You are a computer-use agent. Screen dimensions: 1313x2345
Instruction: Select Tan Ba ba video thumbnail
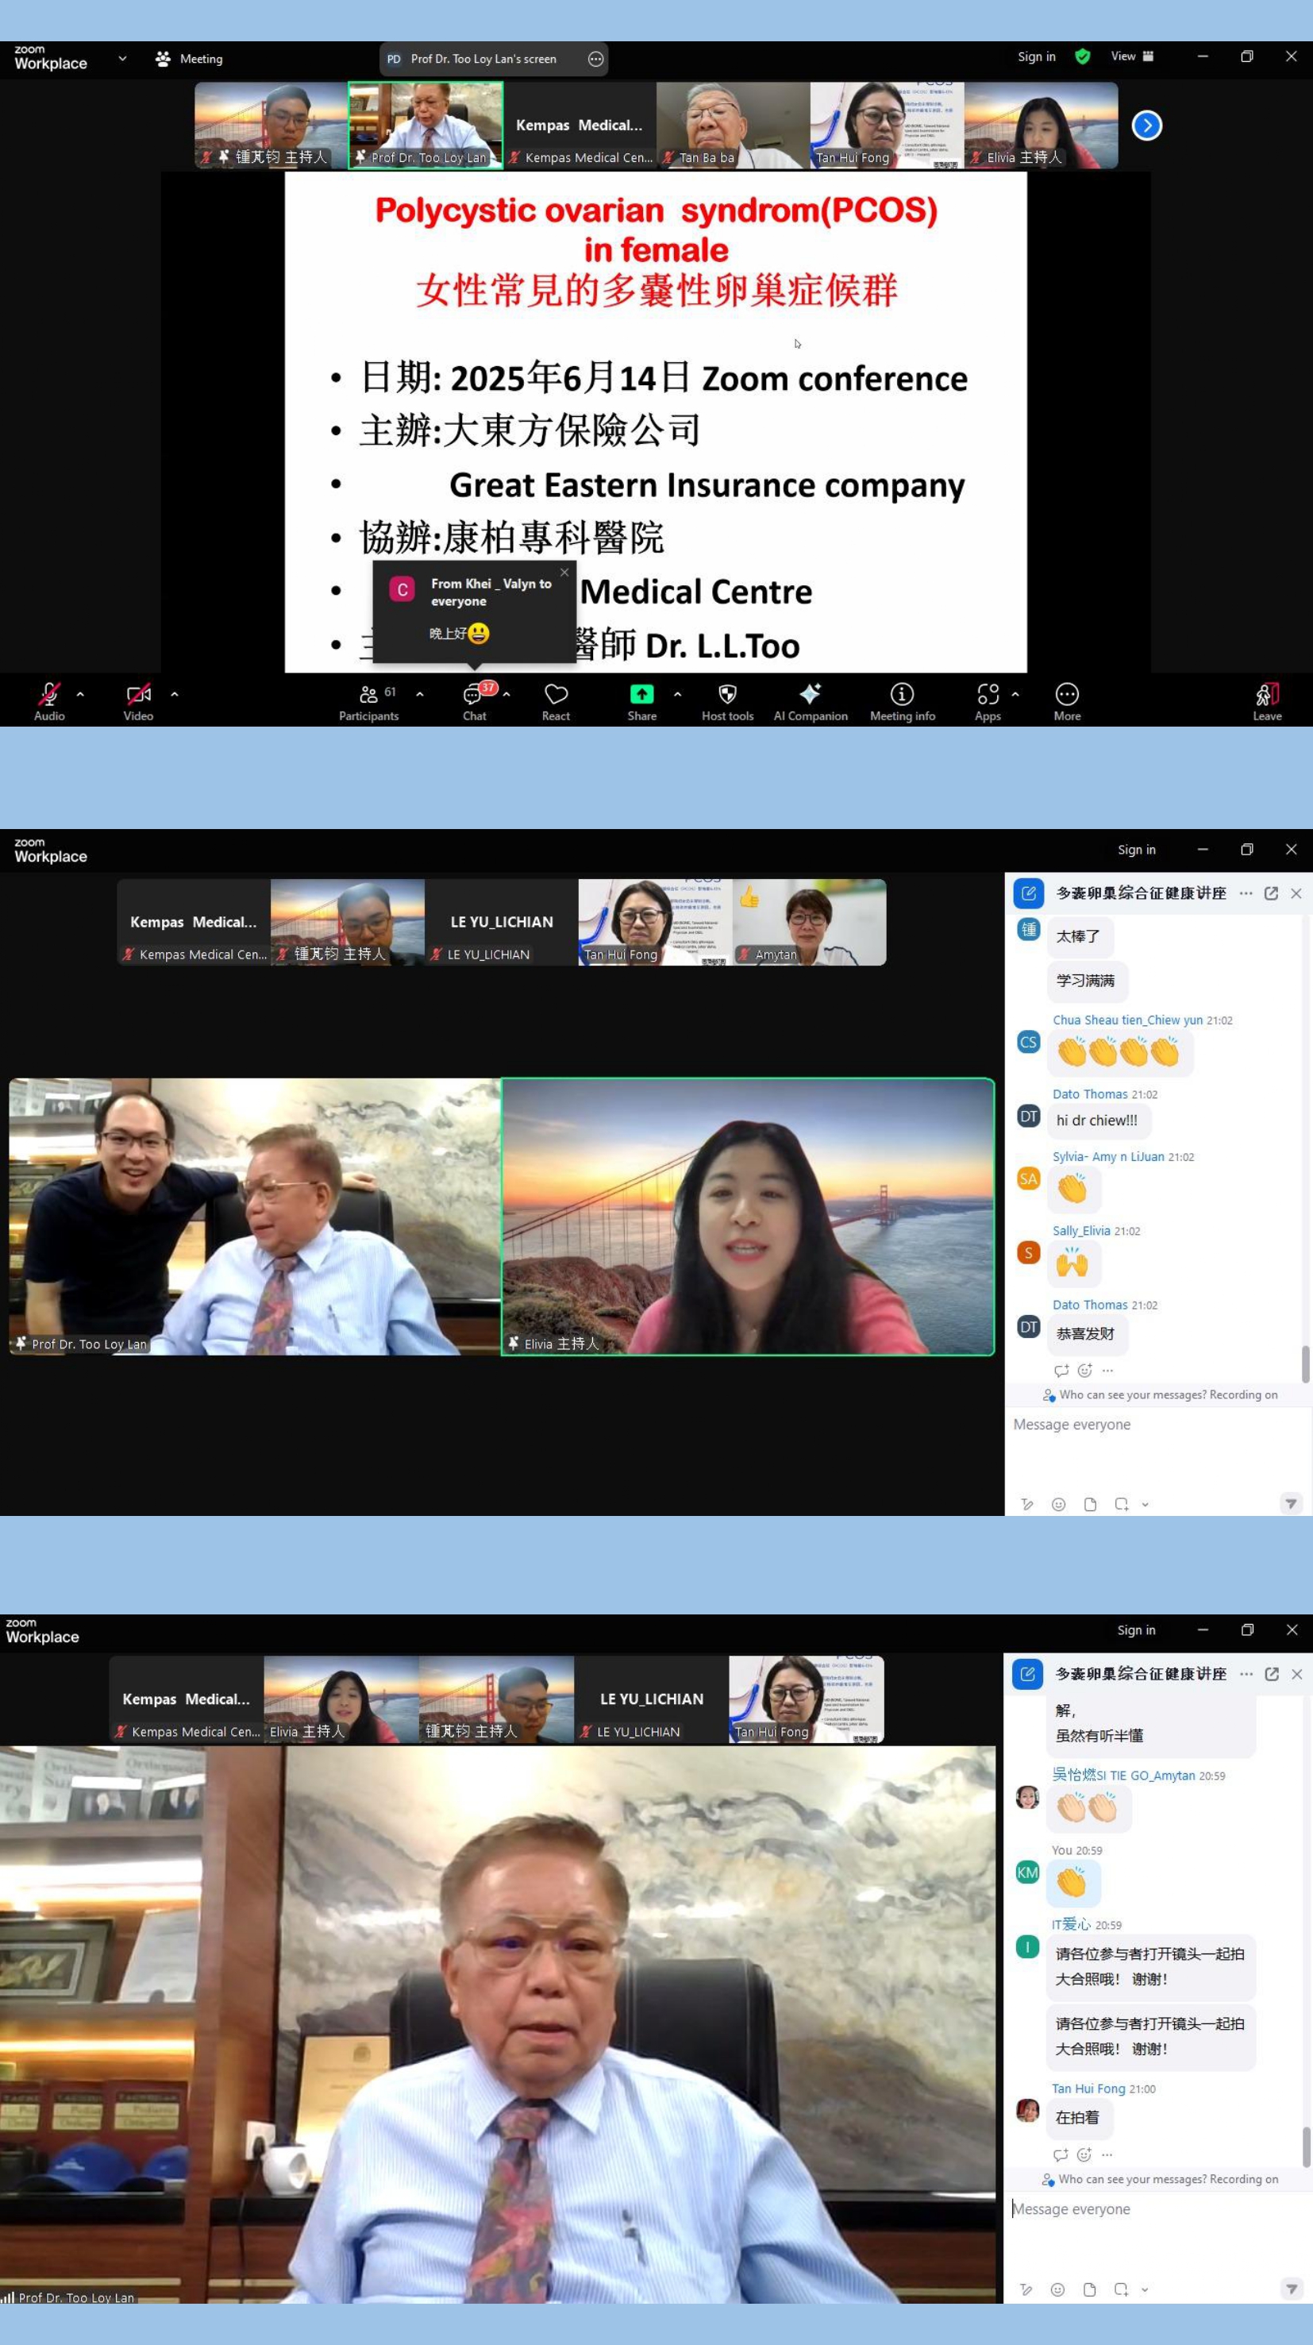tap(733, 125)
